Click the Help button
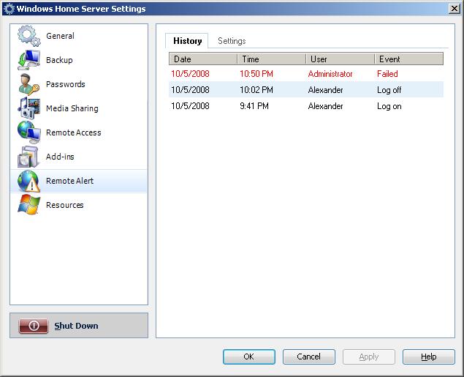The height and width of the screenshot is (377, 464). coord(428,357)
